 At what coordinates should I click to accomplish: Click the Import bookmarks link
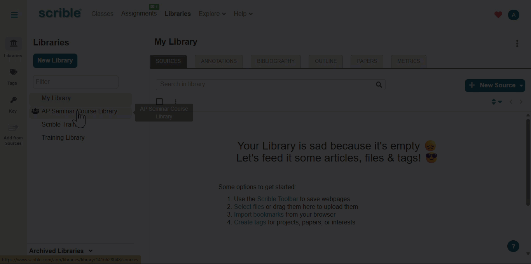pyautogui.click(x=259, y=214)
